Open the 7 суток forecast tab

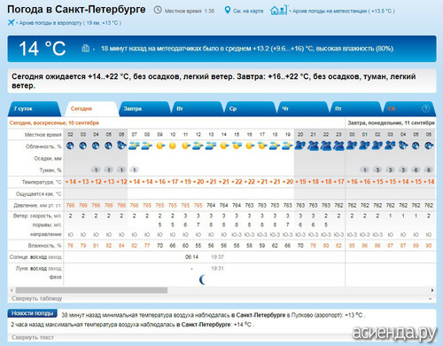34,109
